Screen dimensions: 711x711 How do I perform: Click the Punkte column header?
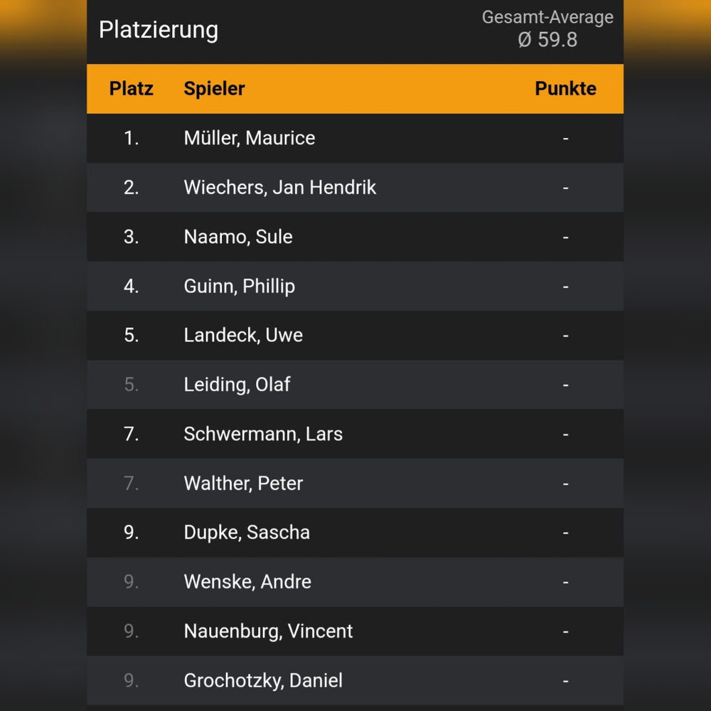565,88
